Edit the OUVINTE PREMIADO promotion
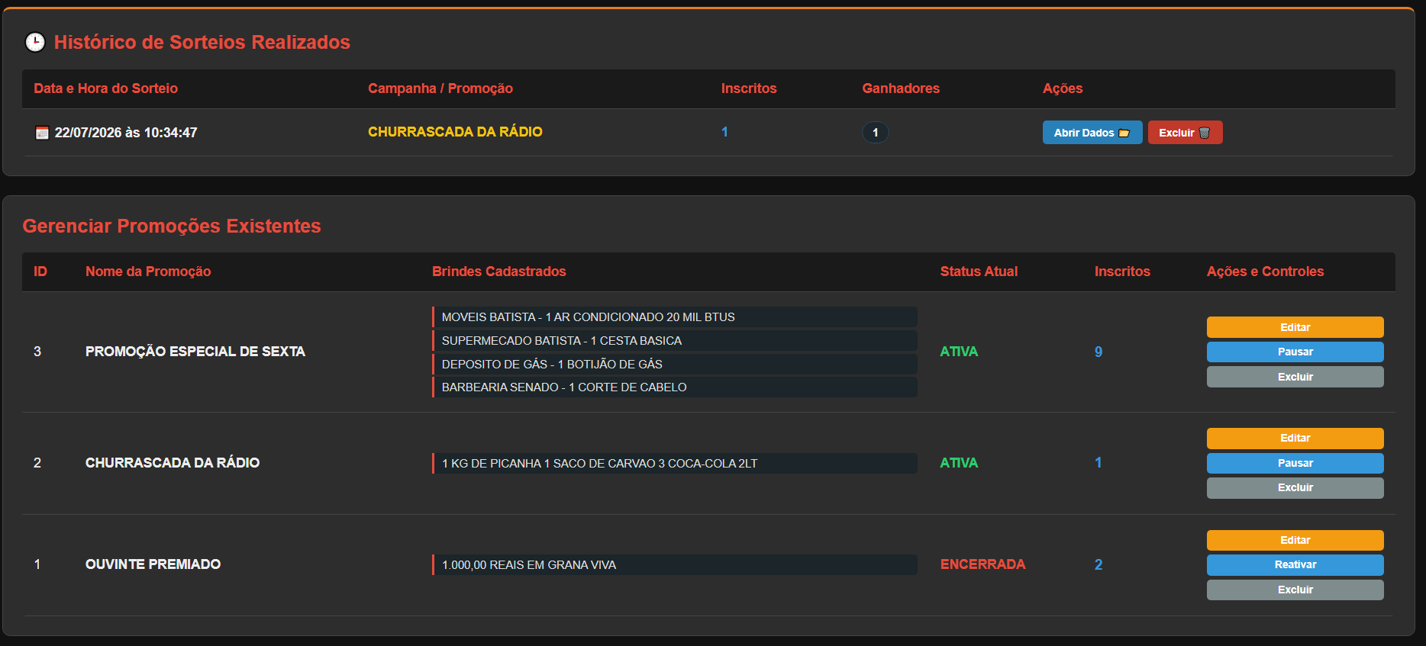The height and width of the screenshot is (646, 1426). (1295, 540)
